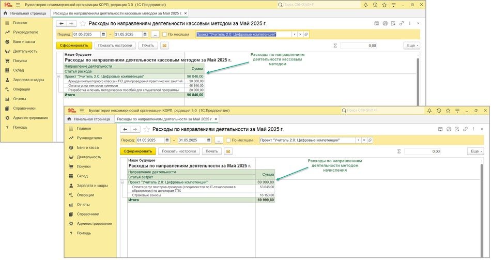Add the accrual-method report to favorites via its star
491x260 pixels.
coord(147,129)
